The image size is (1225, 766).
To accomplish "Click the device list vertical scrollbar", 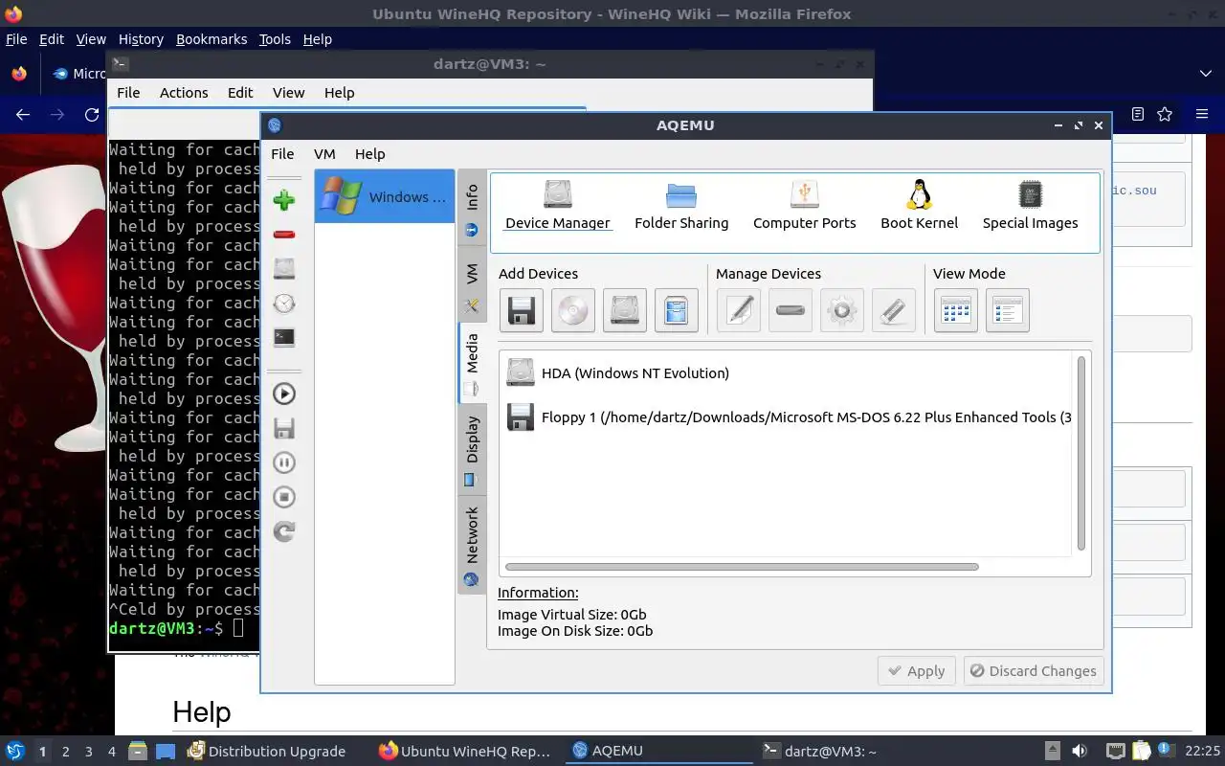I will 1081,453.
